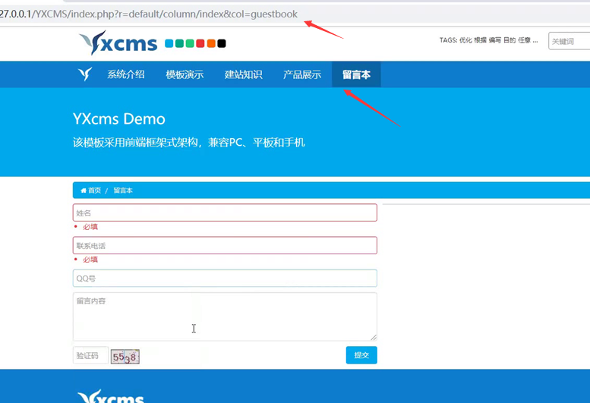
Task: Open the 产品展示 menu item
Action: (302, 74)
